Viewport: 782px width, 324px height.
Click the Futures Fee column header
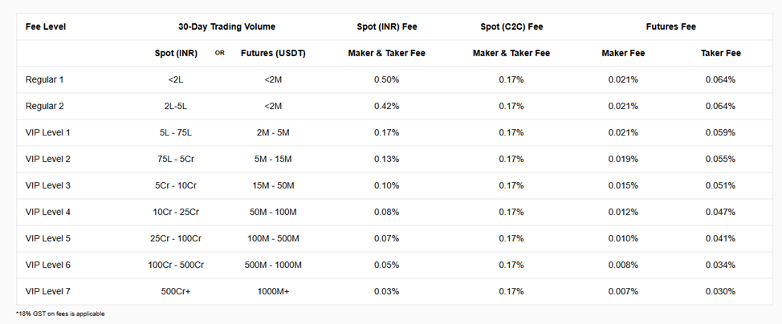[x=670, y=26]
